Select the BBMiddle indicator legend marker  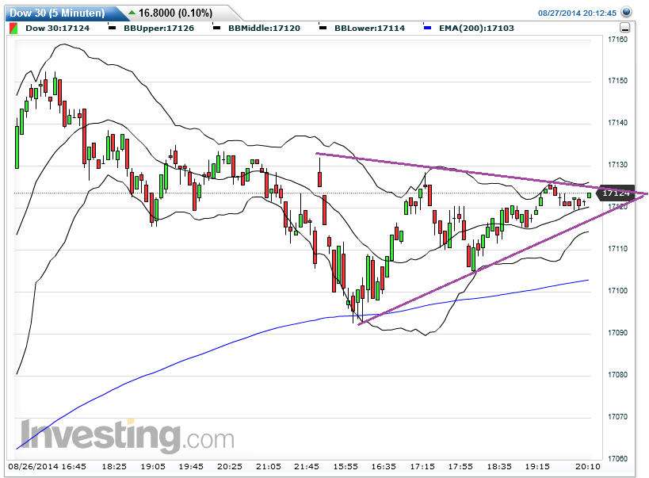coord(216,27)
